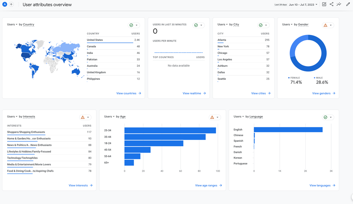Click the All Users segment badge
The image size is (353, 204).
[x=5, y=4]
